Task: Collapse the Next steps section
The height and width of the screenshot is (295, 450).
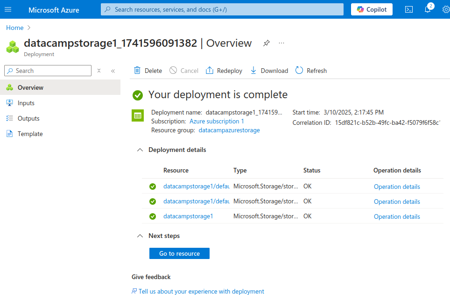Action: (140, 236)
